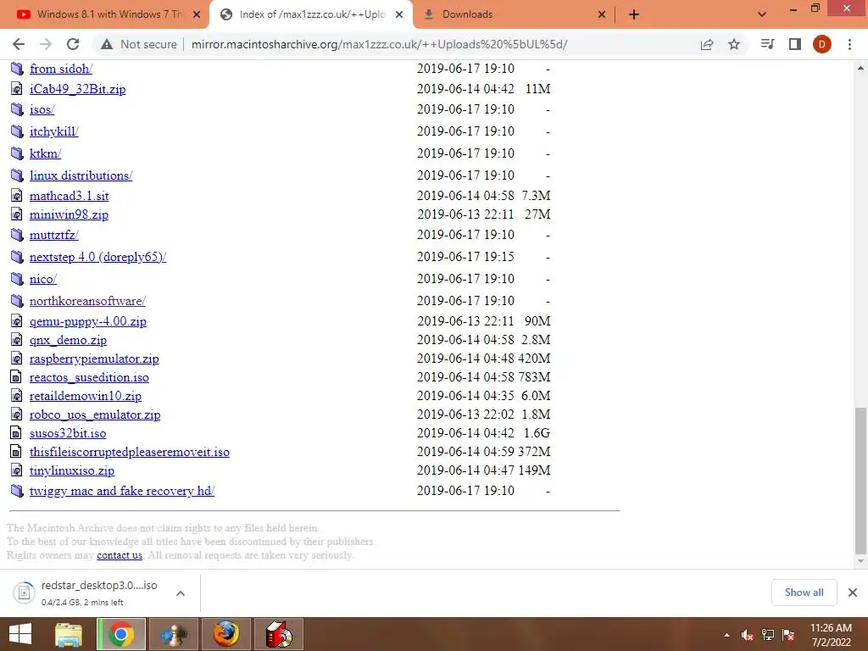Open the browser side panel
Screen dimensions: 868x651
point(795,44)
